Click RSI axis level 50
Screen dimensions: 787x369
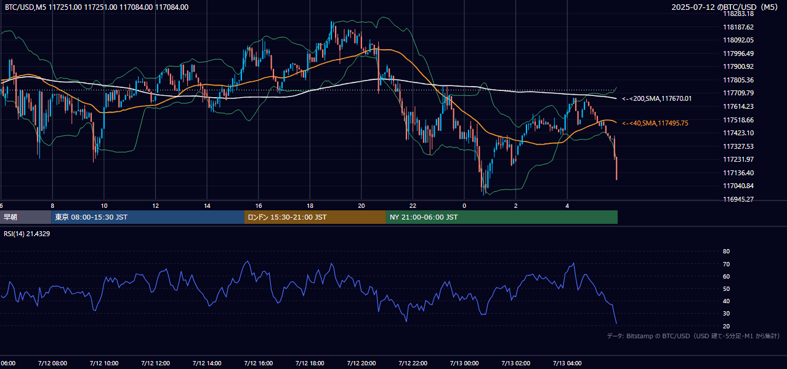[726, 288]
